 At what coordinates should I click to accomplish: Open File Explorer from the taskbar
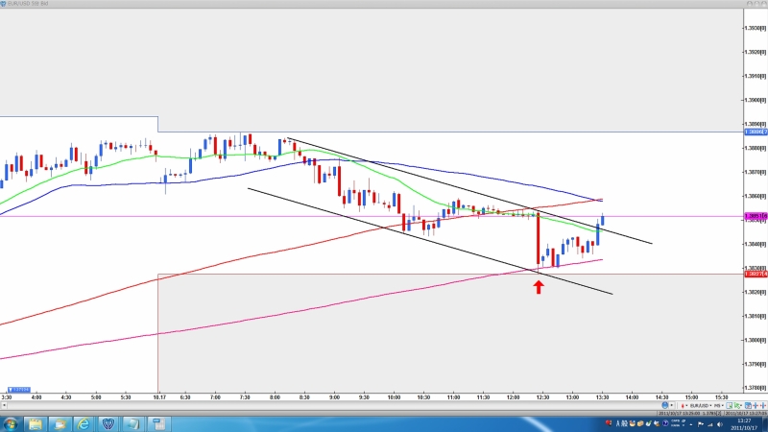coord(36,424)
